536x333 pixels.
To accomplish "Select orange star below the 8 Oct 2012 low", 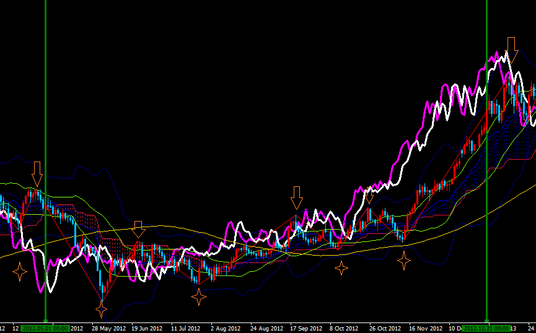I will 341,268.
